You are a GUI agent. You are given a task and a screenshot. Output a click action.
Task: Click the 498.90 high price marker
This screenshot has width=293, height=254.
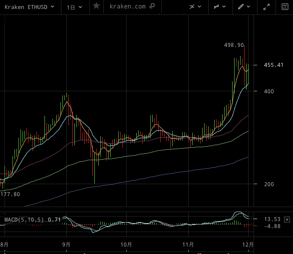[x=234, y=45]
